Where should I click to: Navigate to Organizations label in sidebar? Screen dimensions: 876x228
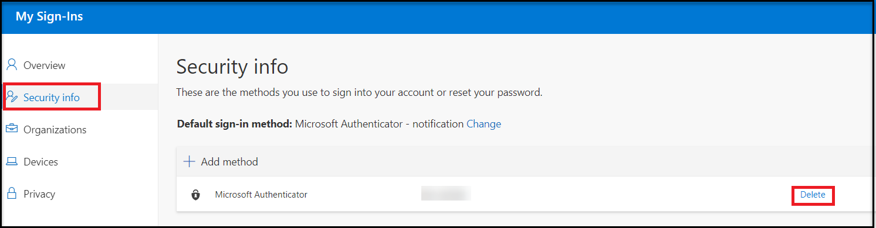pyautogui.click(x=55, y=130)
